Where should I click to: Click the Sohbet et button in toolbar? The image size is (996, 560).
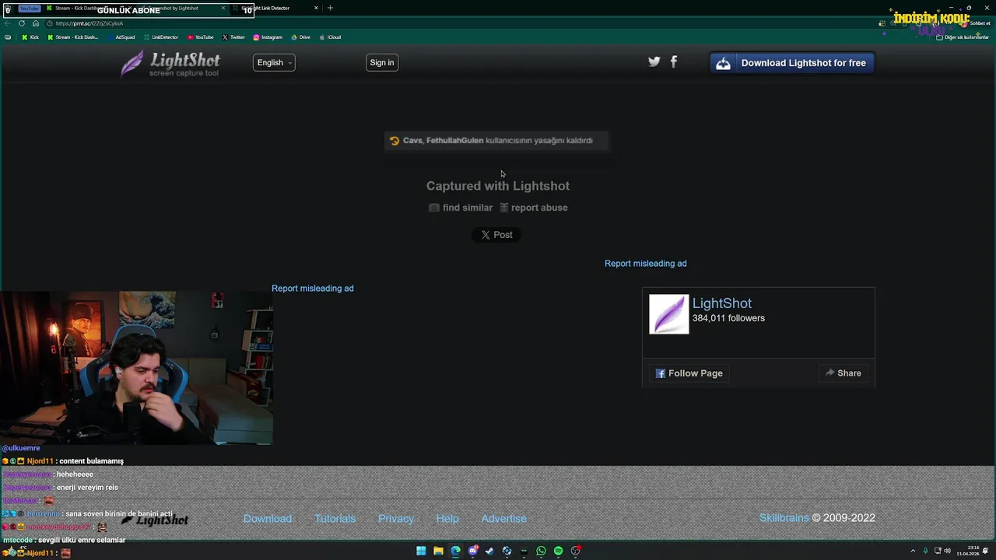tap(976, 23)
